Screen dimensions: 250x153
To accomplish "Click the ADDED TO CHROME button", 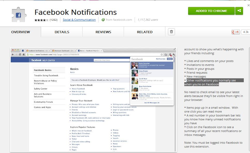I will [x=211, y=11].
